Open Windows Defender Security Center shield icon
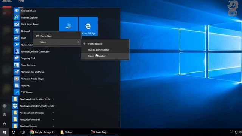The height and width of the screenshot is (136, 242). coord(15,106)
